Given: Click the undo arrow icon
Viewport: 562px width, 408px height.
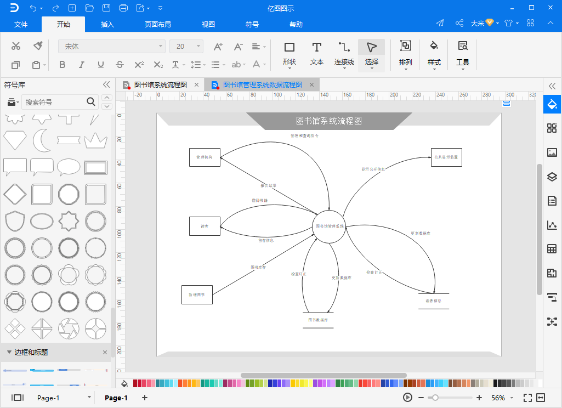Looking at the screenshot, I should click(33, 8).
